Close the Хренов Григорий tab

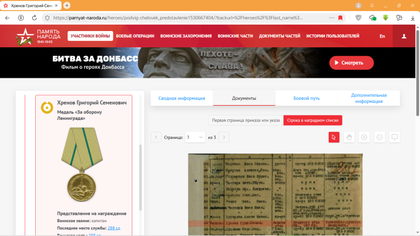(x=56, y=5)
